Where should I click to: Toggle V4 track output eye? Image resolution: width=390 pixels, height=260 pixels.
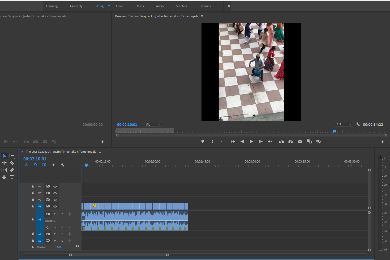pos(55,186)
